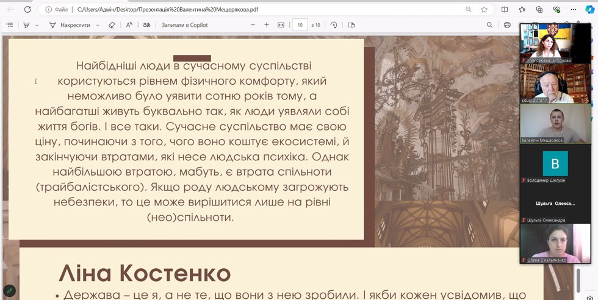Zoom out with the minus button
The height and width of the screenshot is (300, 598).
coord(253,25)
